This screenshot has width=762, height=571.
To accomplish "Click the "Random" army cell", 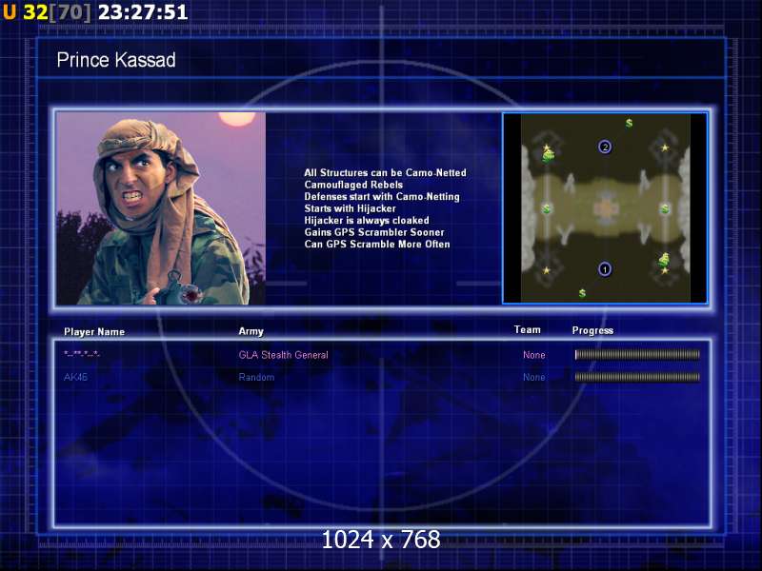I will click(256, 377).
